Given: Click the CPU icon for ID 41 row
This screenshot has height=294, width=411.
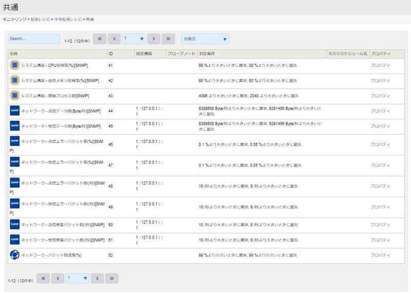Looking at the screenshot, I should click(15, 65).
